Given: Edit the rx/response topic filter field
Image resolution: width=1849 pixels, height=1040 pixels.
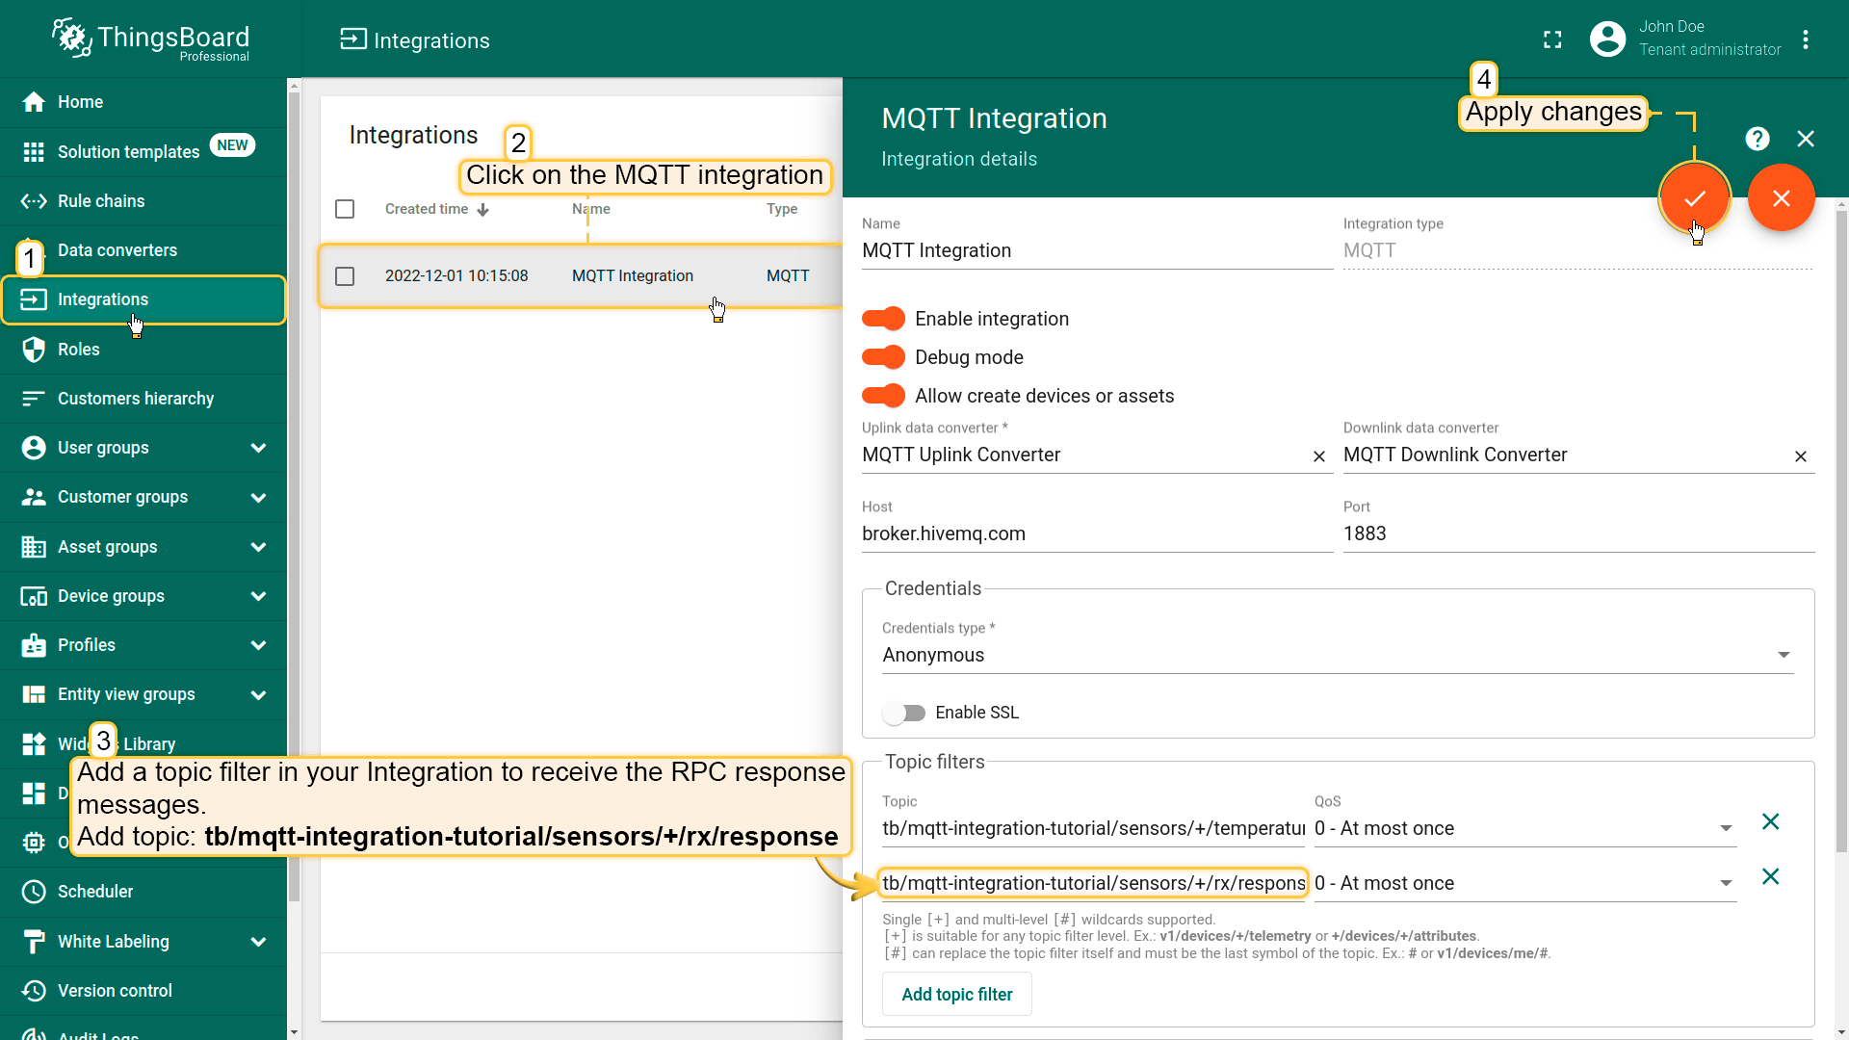Looking at the screenshot, I should (1093, 883).
